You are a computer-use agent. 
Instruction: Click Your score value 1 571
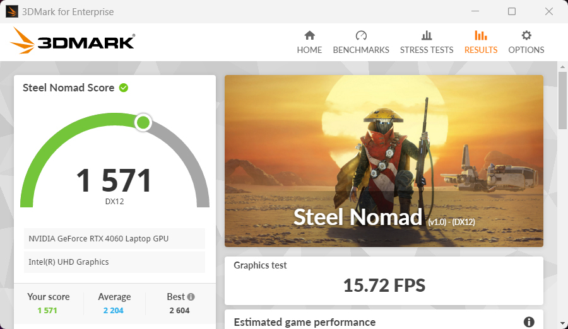[47, 311]
